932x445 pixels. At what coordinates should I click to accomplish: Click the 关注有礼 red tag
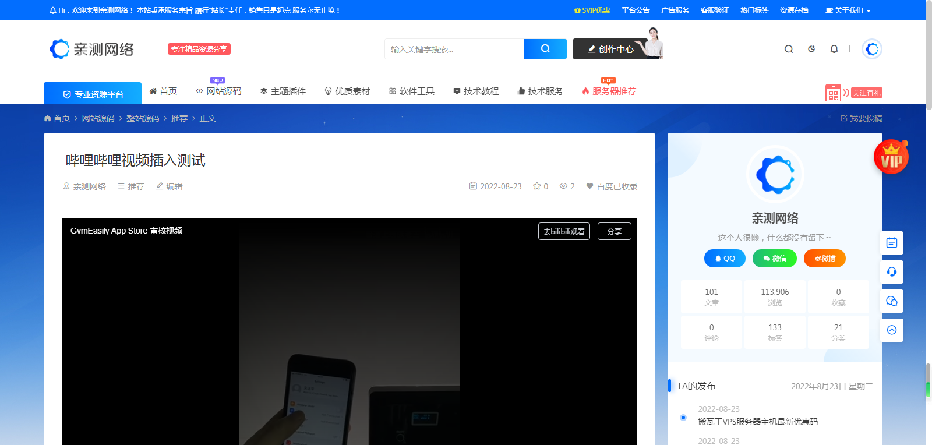pos(867,93)
